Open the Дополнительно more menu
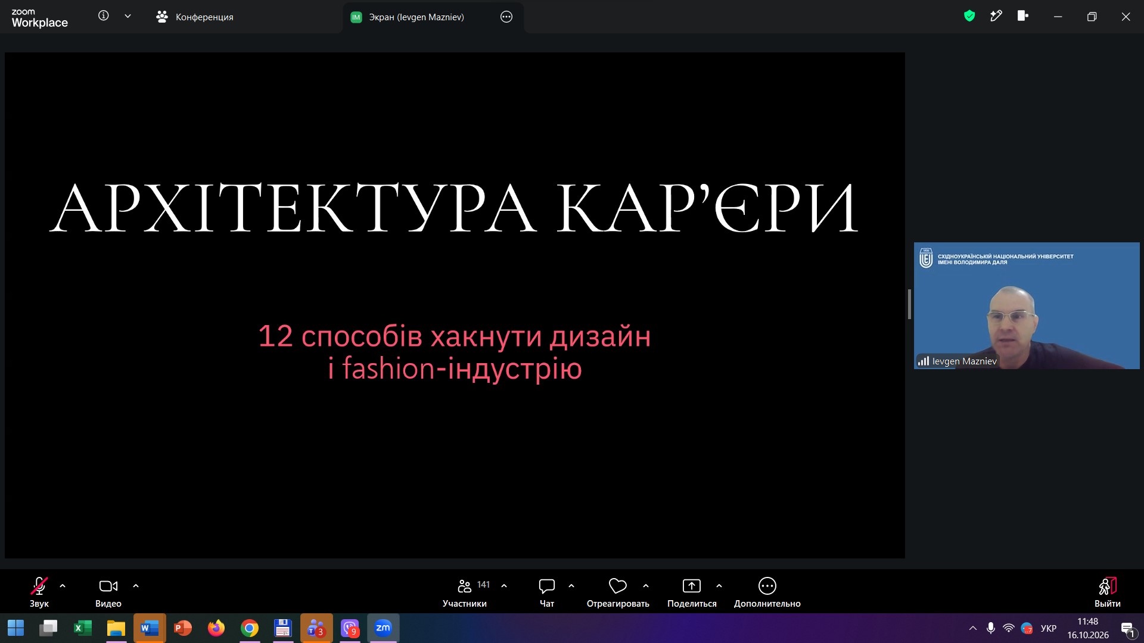This screenshot has height=643, width=1144. tap(767, 592)
